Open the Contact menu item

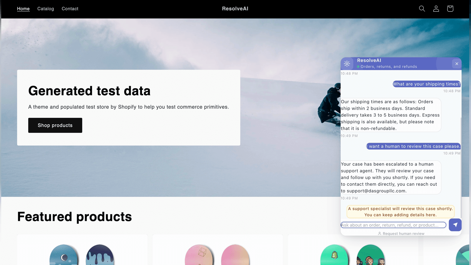(70, 9)
